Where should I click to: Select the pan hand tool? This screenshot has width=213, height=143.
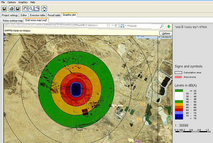25,9
